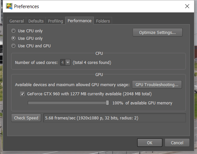Click the frames/sec speed result field

[x=114, y=118]
